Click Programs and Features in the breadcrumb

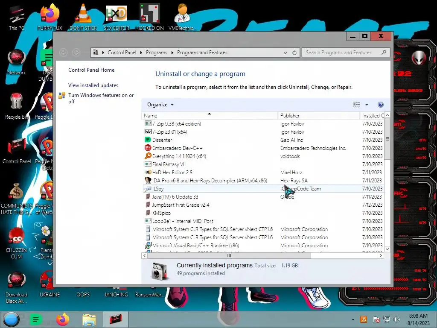click(x=202, y=53)
